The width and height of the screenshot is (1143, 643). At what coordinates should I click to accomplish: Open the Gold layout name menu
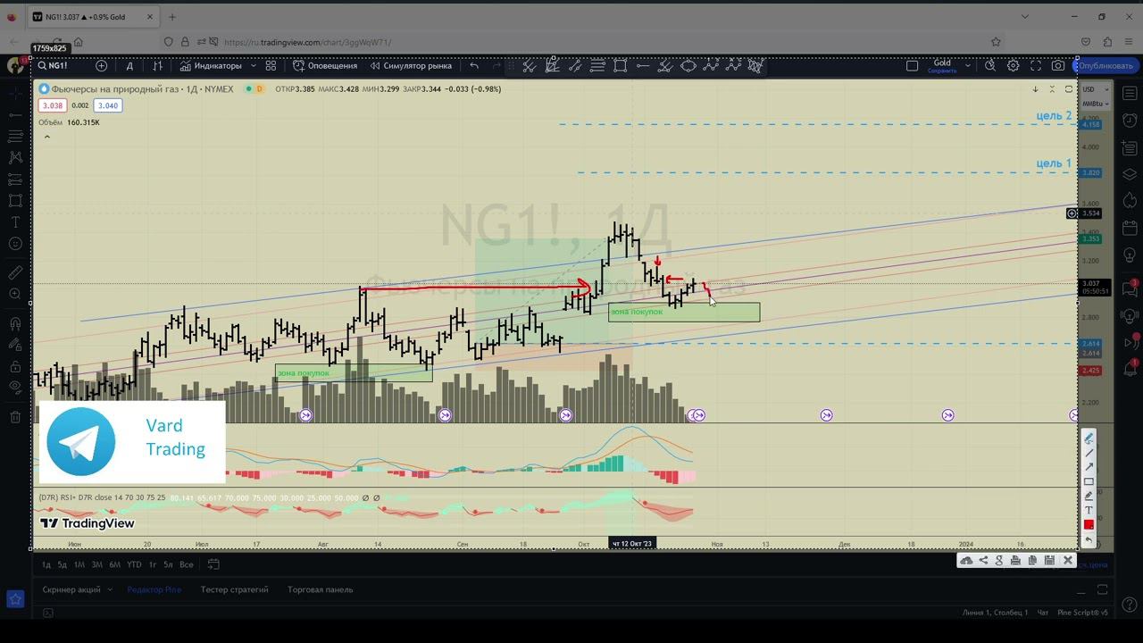pyautogui.click(x=942, y=65)
